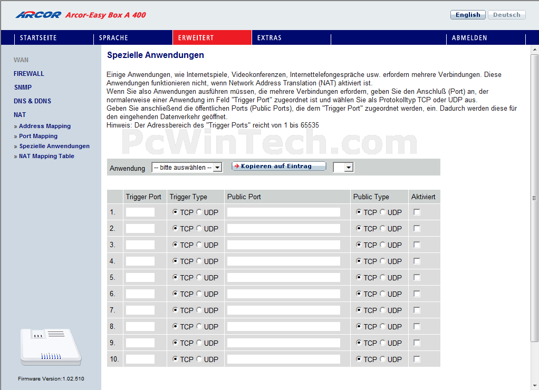
Task: Enable Aktiviert checkbox for row 2
Action: coord(417,228)
